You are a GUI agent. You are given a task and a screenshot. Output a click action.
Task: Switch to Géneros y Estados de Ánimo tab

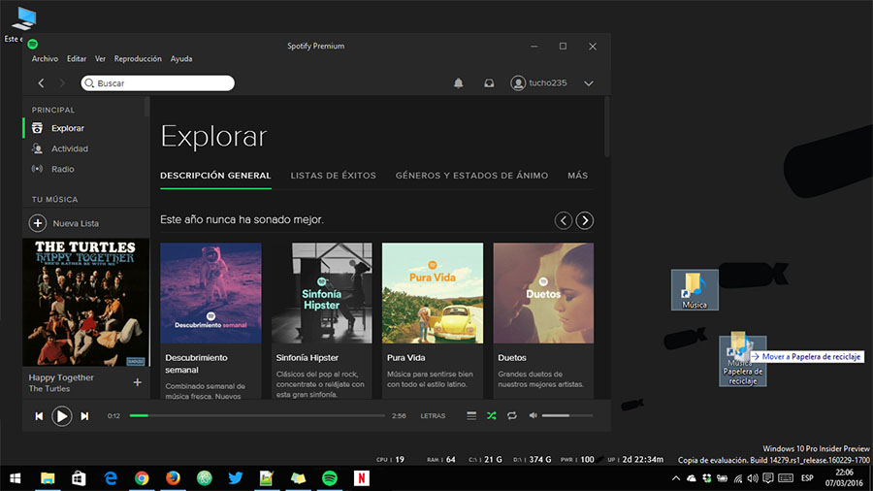click(x=471, y=176)
